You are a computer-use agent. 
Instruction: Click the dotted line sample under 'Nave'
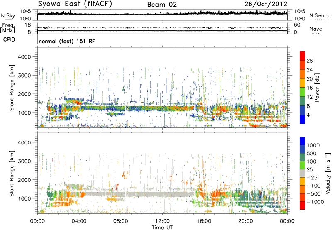(x=316, y=34)
